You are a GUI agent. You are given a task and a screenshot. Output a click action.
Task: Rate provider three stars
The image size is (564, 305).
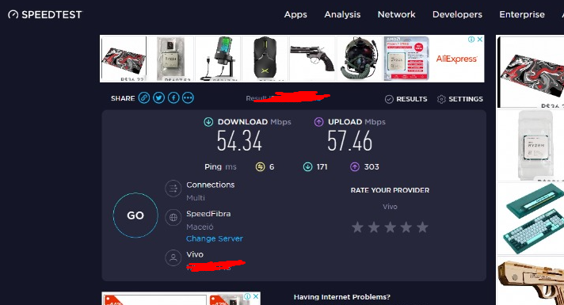[391, 227]
